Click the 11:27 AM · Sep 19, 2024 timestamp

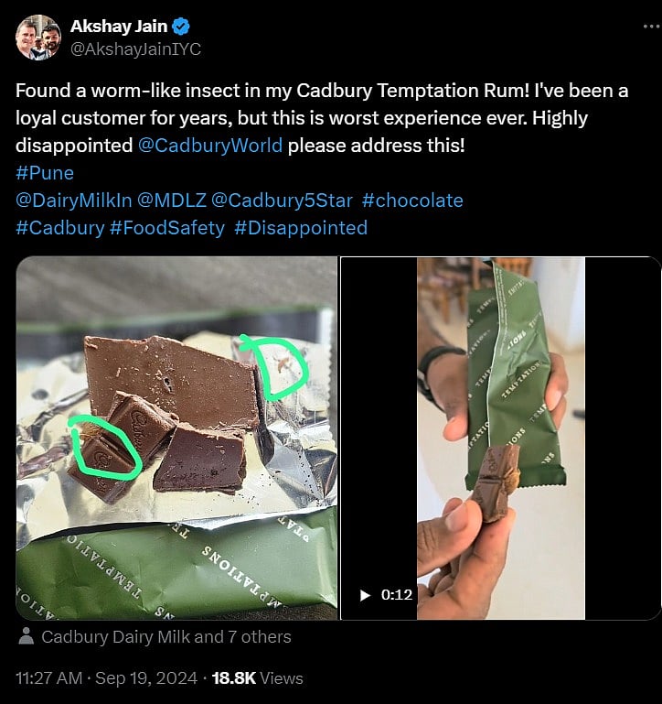point(106,678)
